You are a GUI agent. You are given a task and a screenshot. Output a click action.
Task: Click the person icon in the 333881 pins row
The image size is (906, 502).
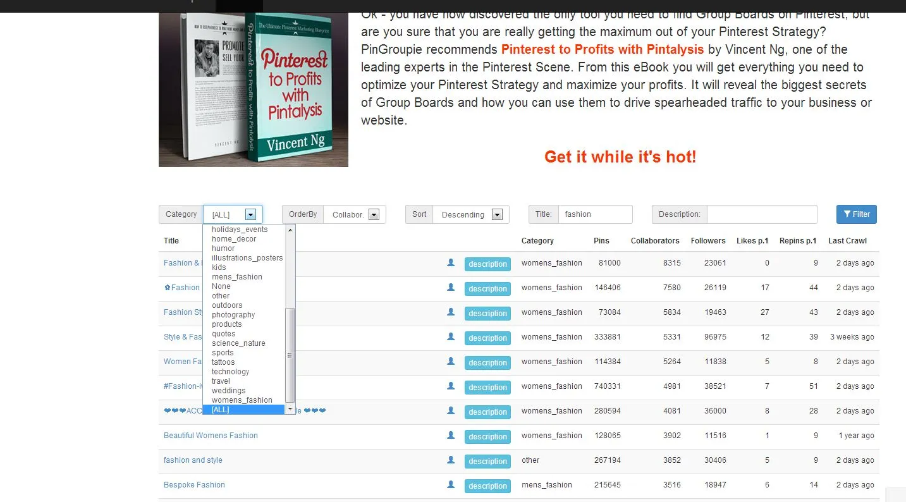[x=451, y=336]
